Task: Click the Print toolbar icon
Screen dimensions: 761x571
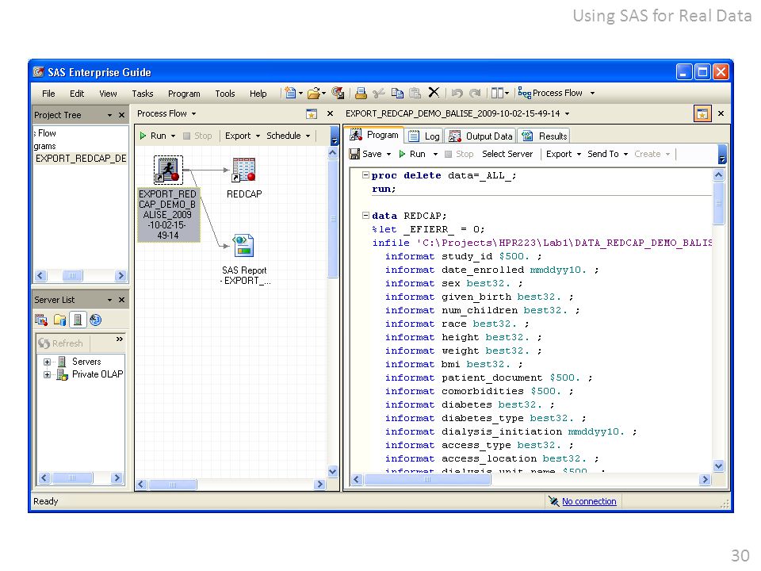Action: point(361,93)
